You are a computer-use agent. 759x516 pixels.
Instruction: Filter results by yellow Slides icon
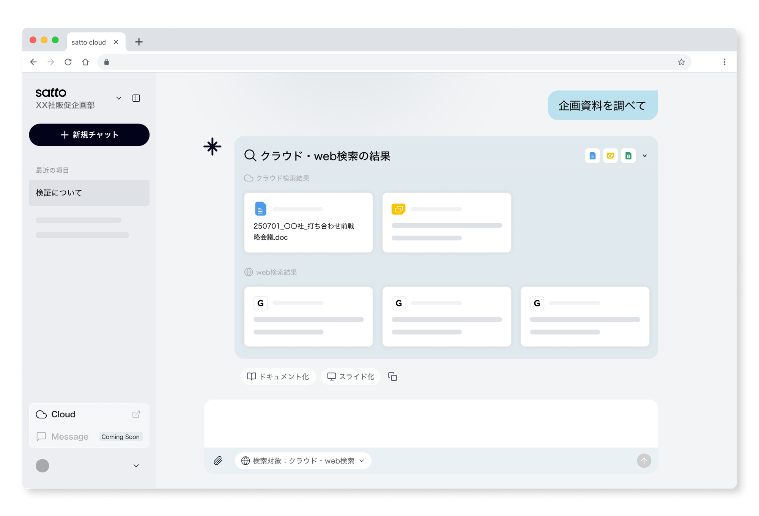coord(610,156)
